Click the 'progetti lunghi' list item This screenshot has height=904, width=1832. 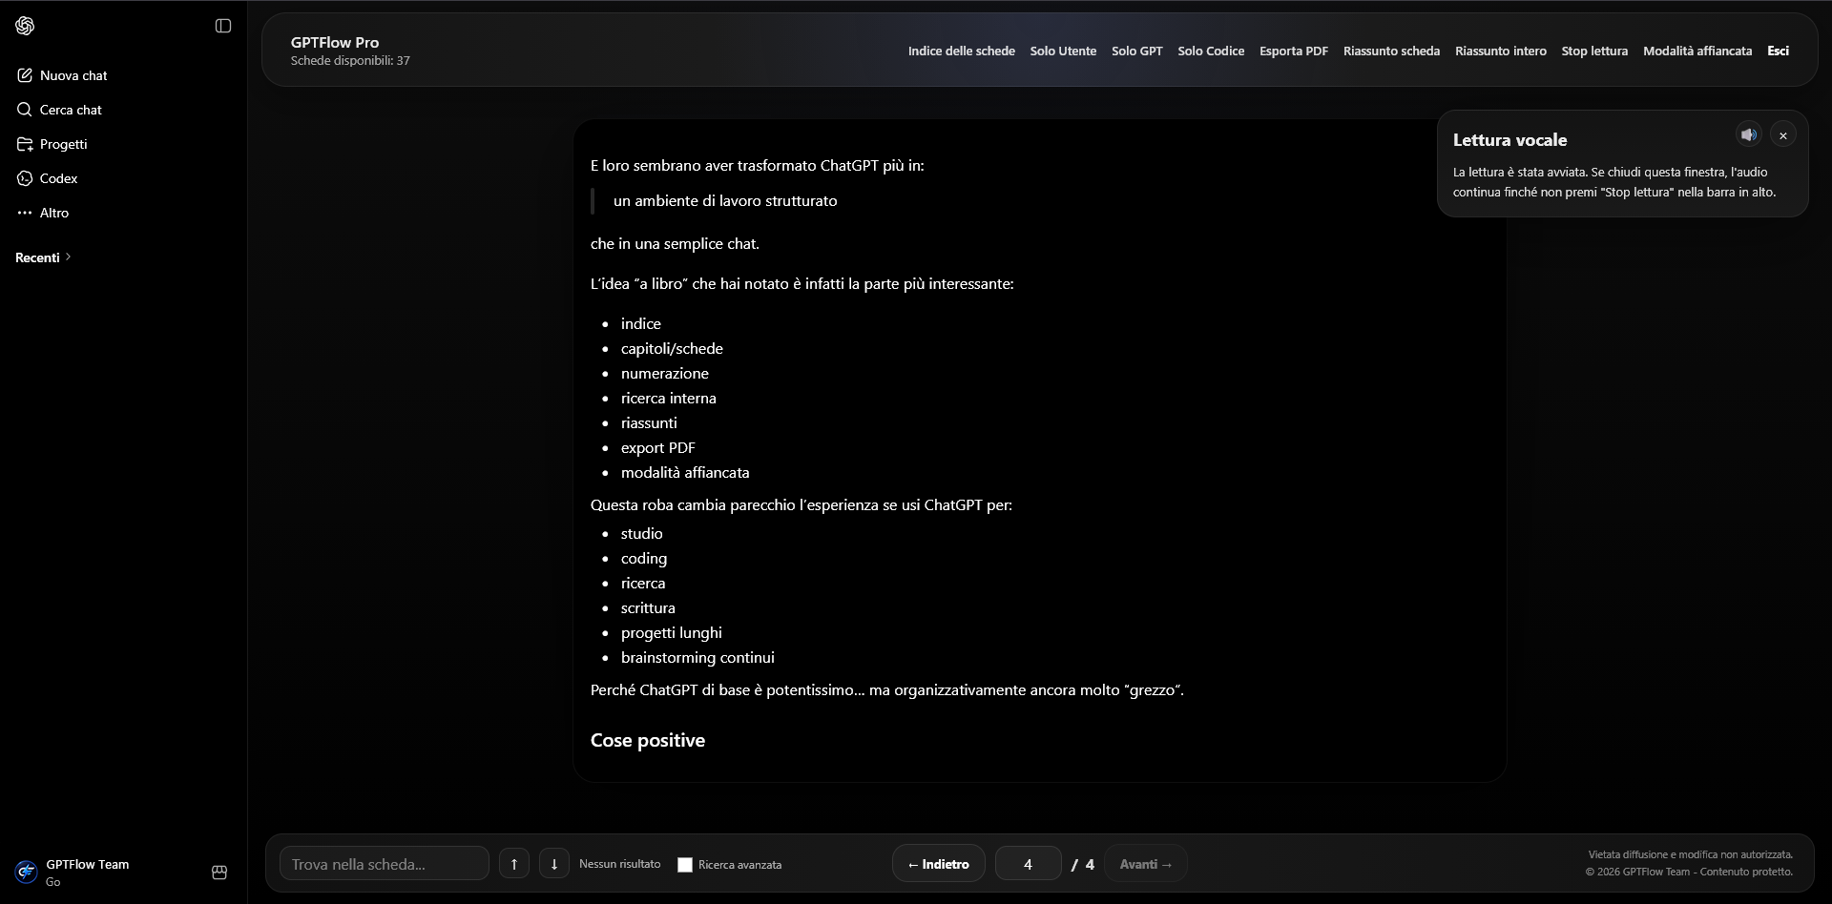(x=672, y=633)
